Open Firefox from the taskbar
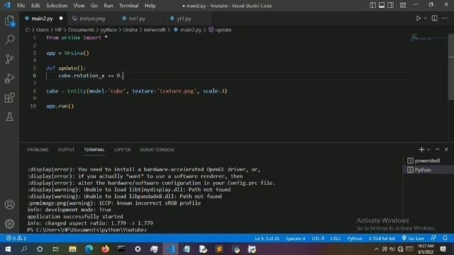Viewport: 454px width, 255px height. click(x=106, y=249)
